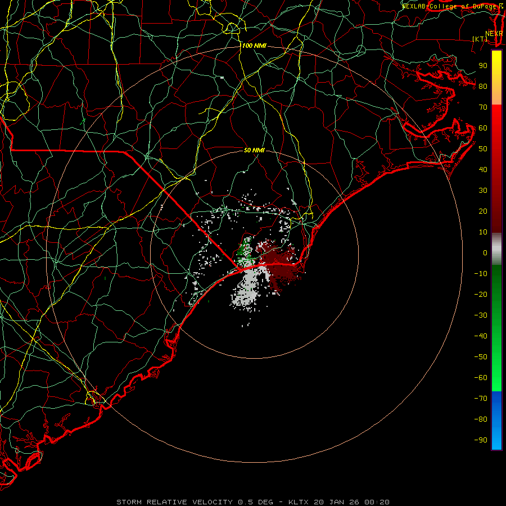Click the -40 value on the color scale
506x506 pixels.
coord(481,336)
